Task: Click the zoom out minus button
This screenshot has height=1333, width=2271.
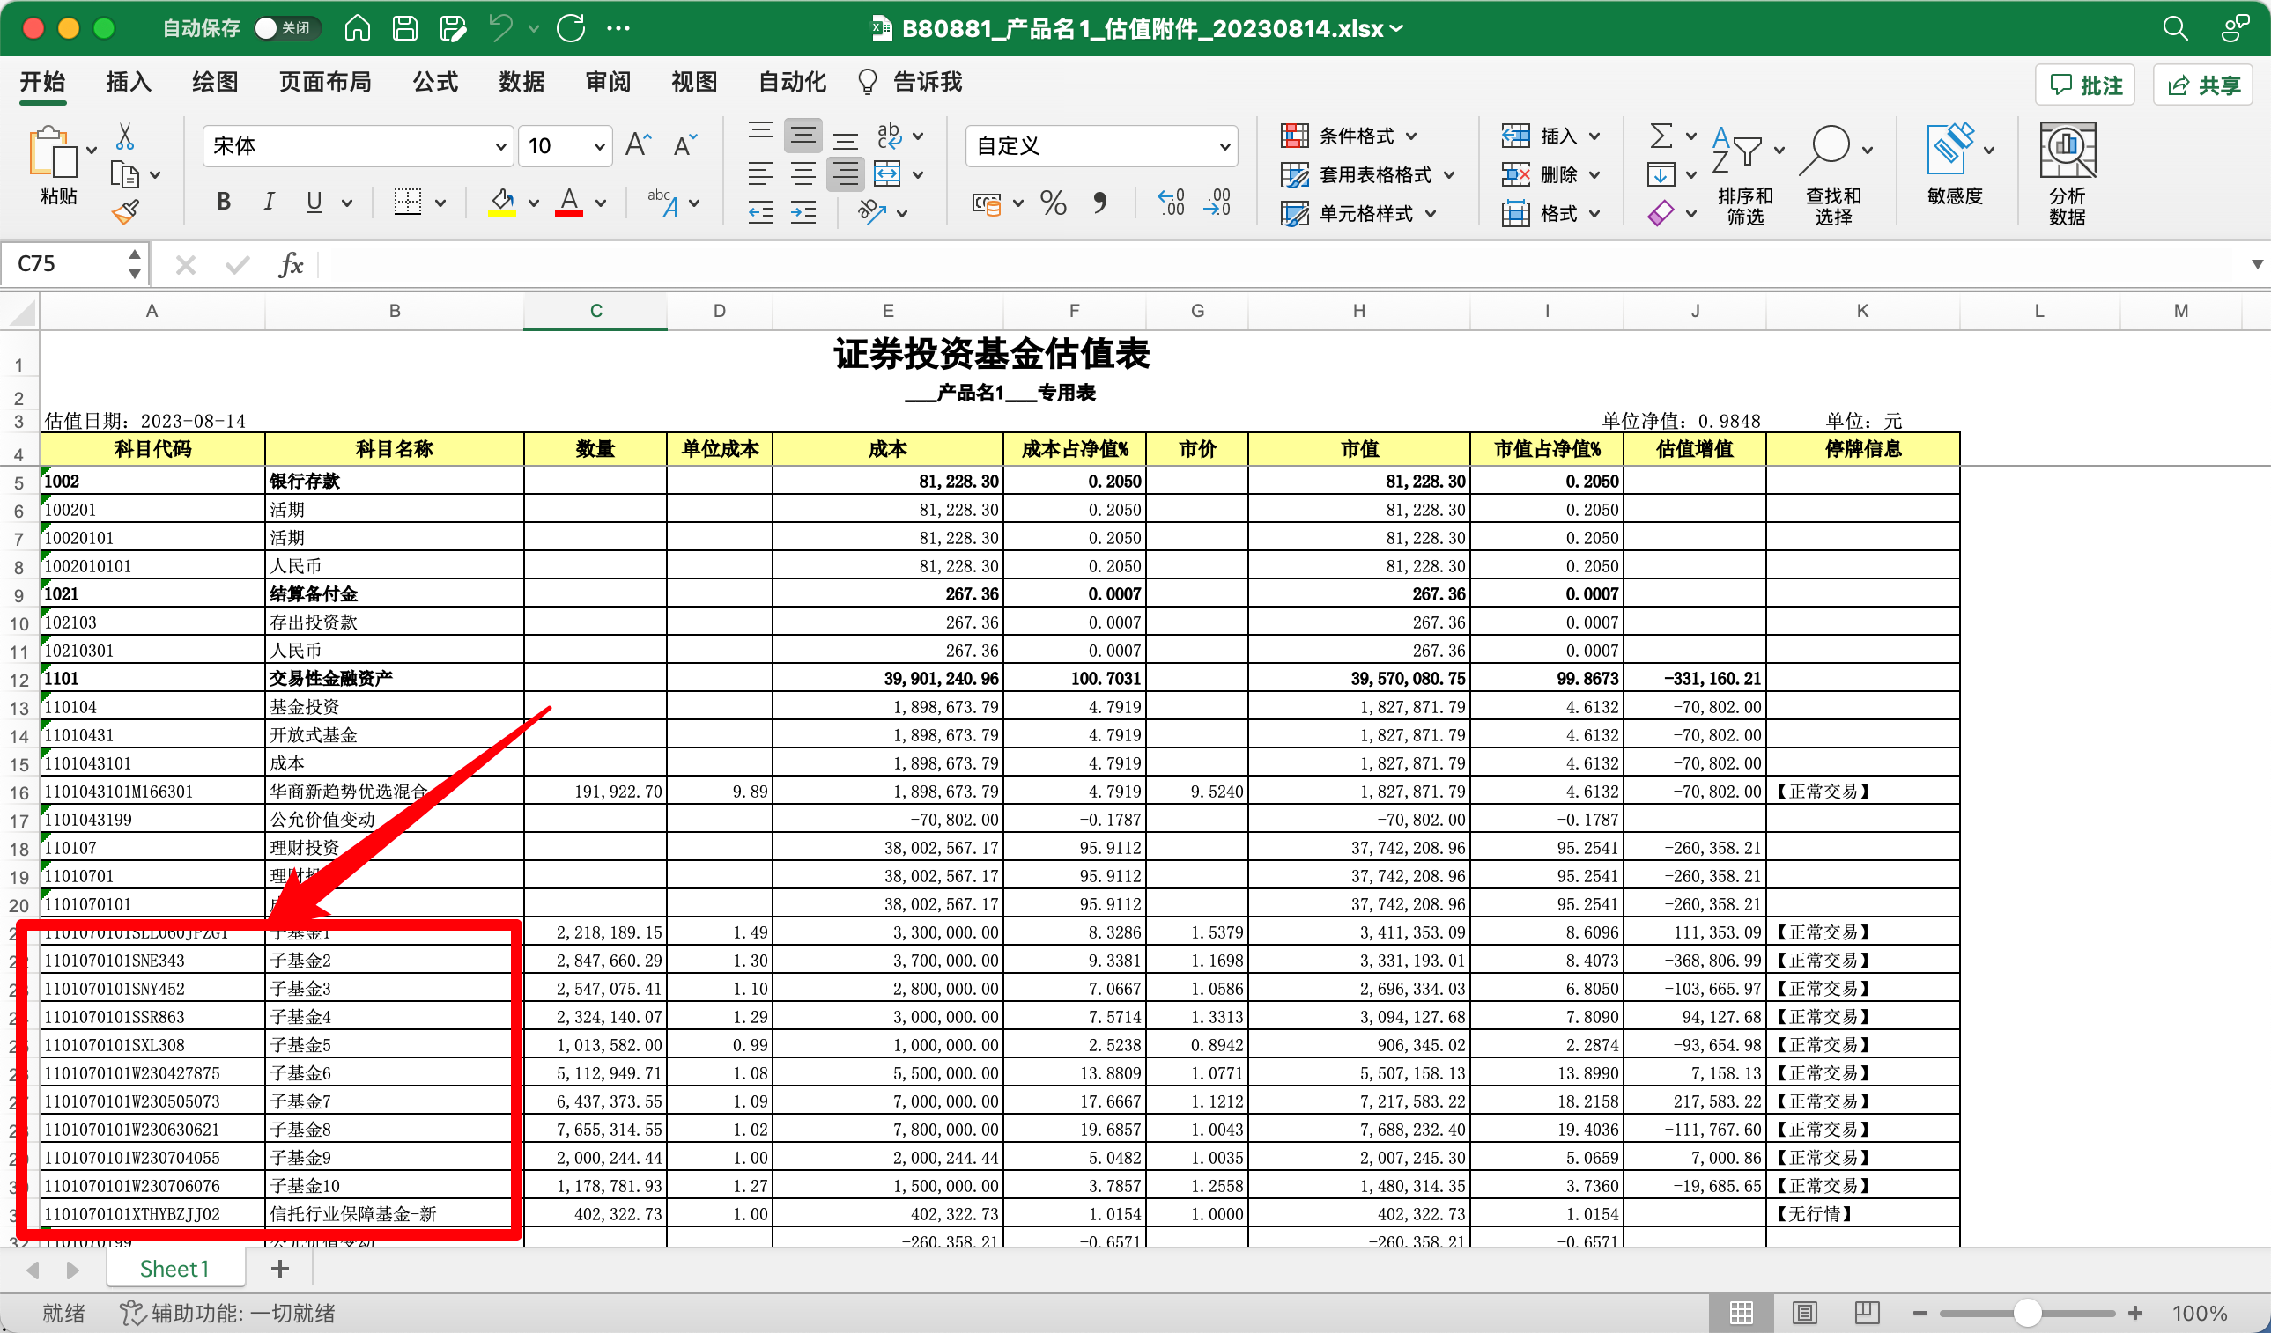Action: click(x=1920, y=1312)
